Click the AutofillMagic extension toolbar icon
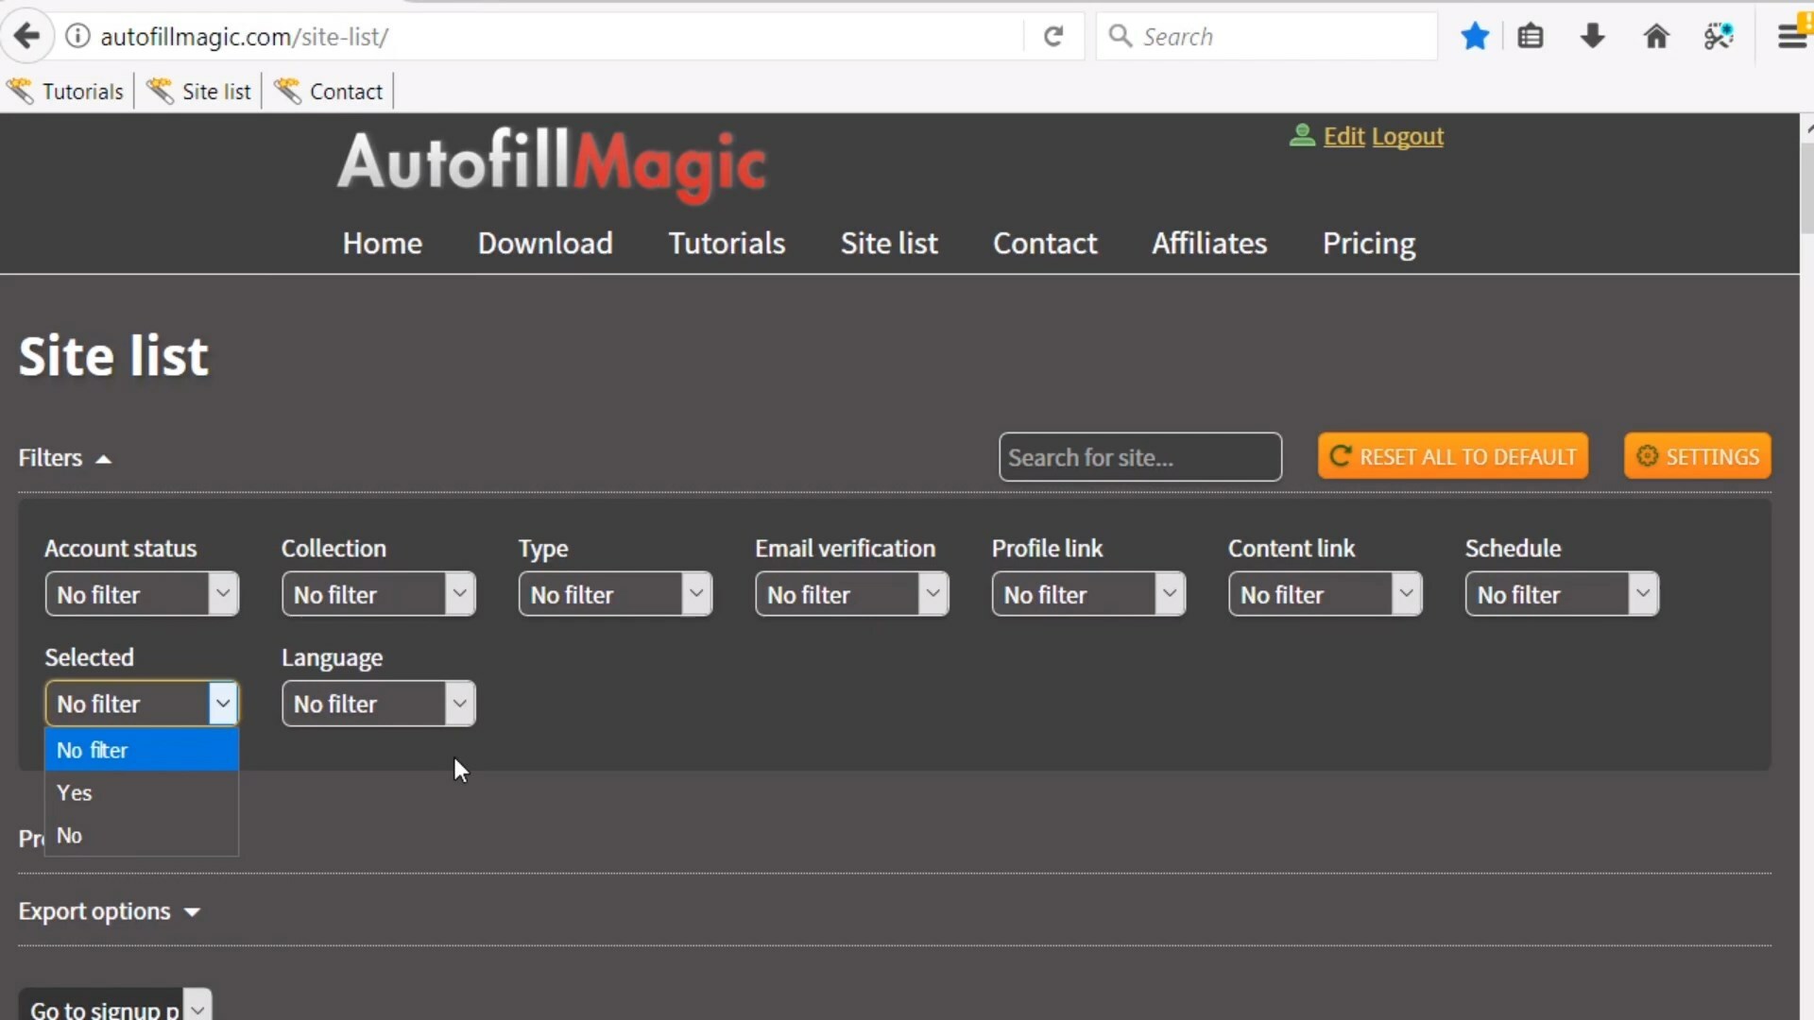The width and height of the screenshot is (1814, 1020). pyautogui.click(x=1719, y=36)
